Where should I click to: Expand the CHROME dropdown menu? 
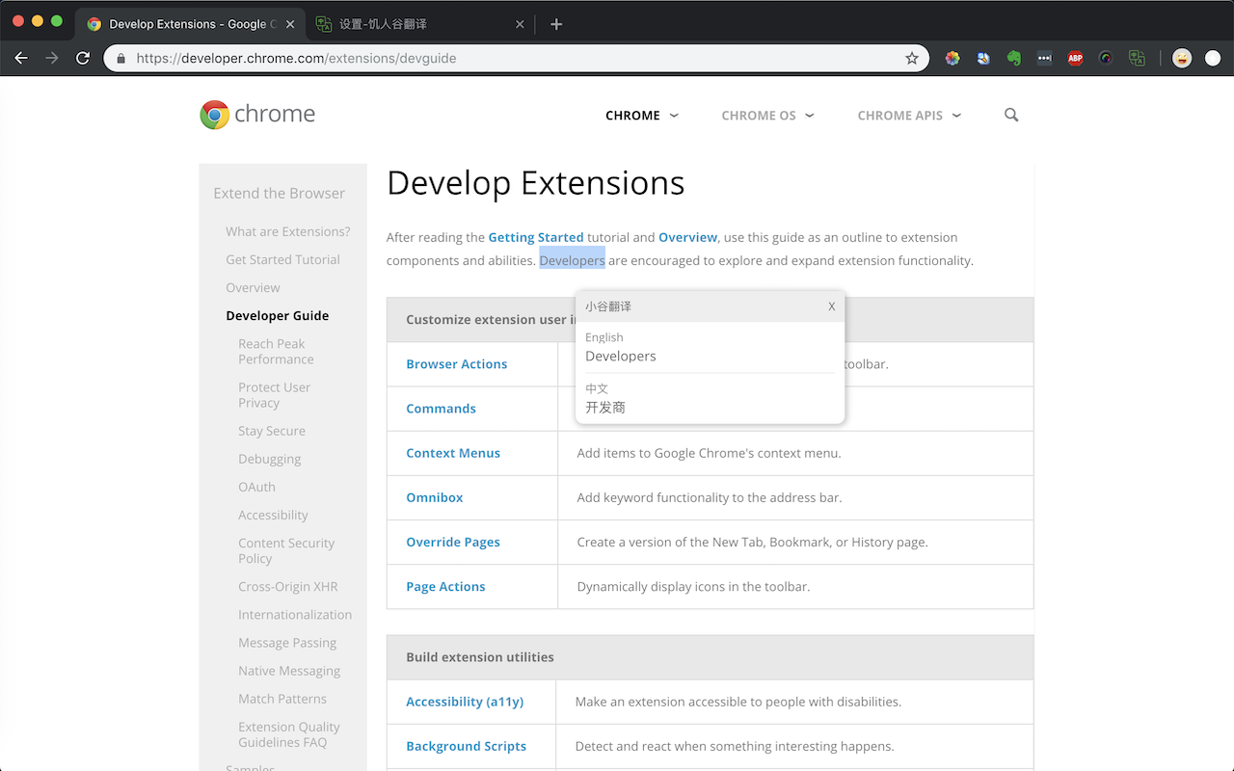pyautogui.click(x=642, y=116)
